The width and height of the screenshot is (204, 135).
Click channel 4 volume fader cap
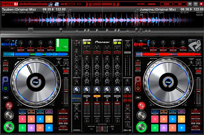point(117,103)
